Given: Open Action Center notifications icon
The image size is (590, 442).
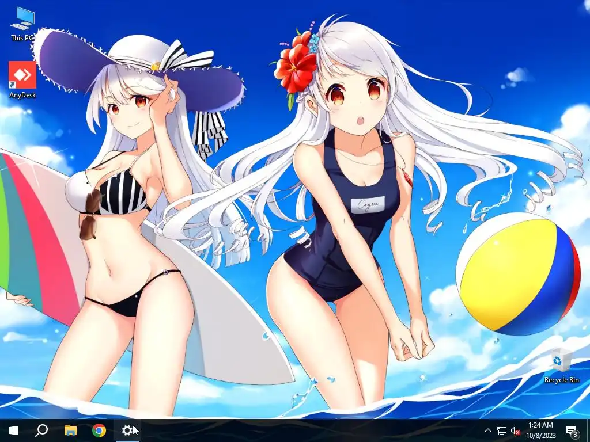Looking at the screenshot, I should [571, 430].
